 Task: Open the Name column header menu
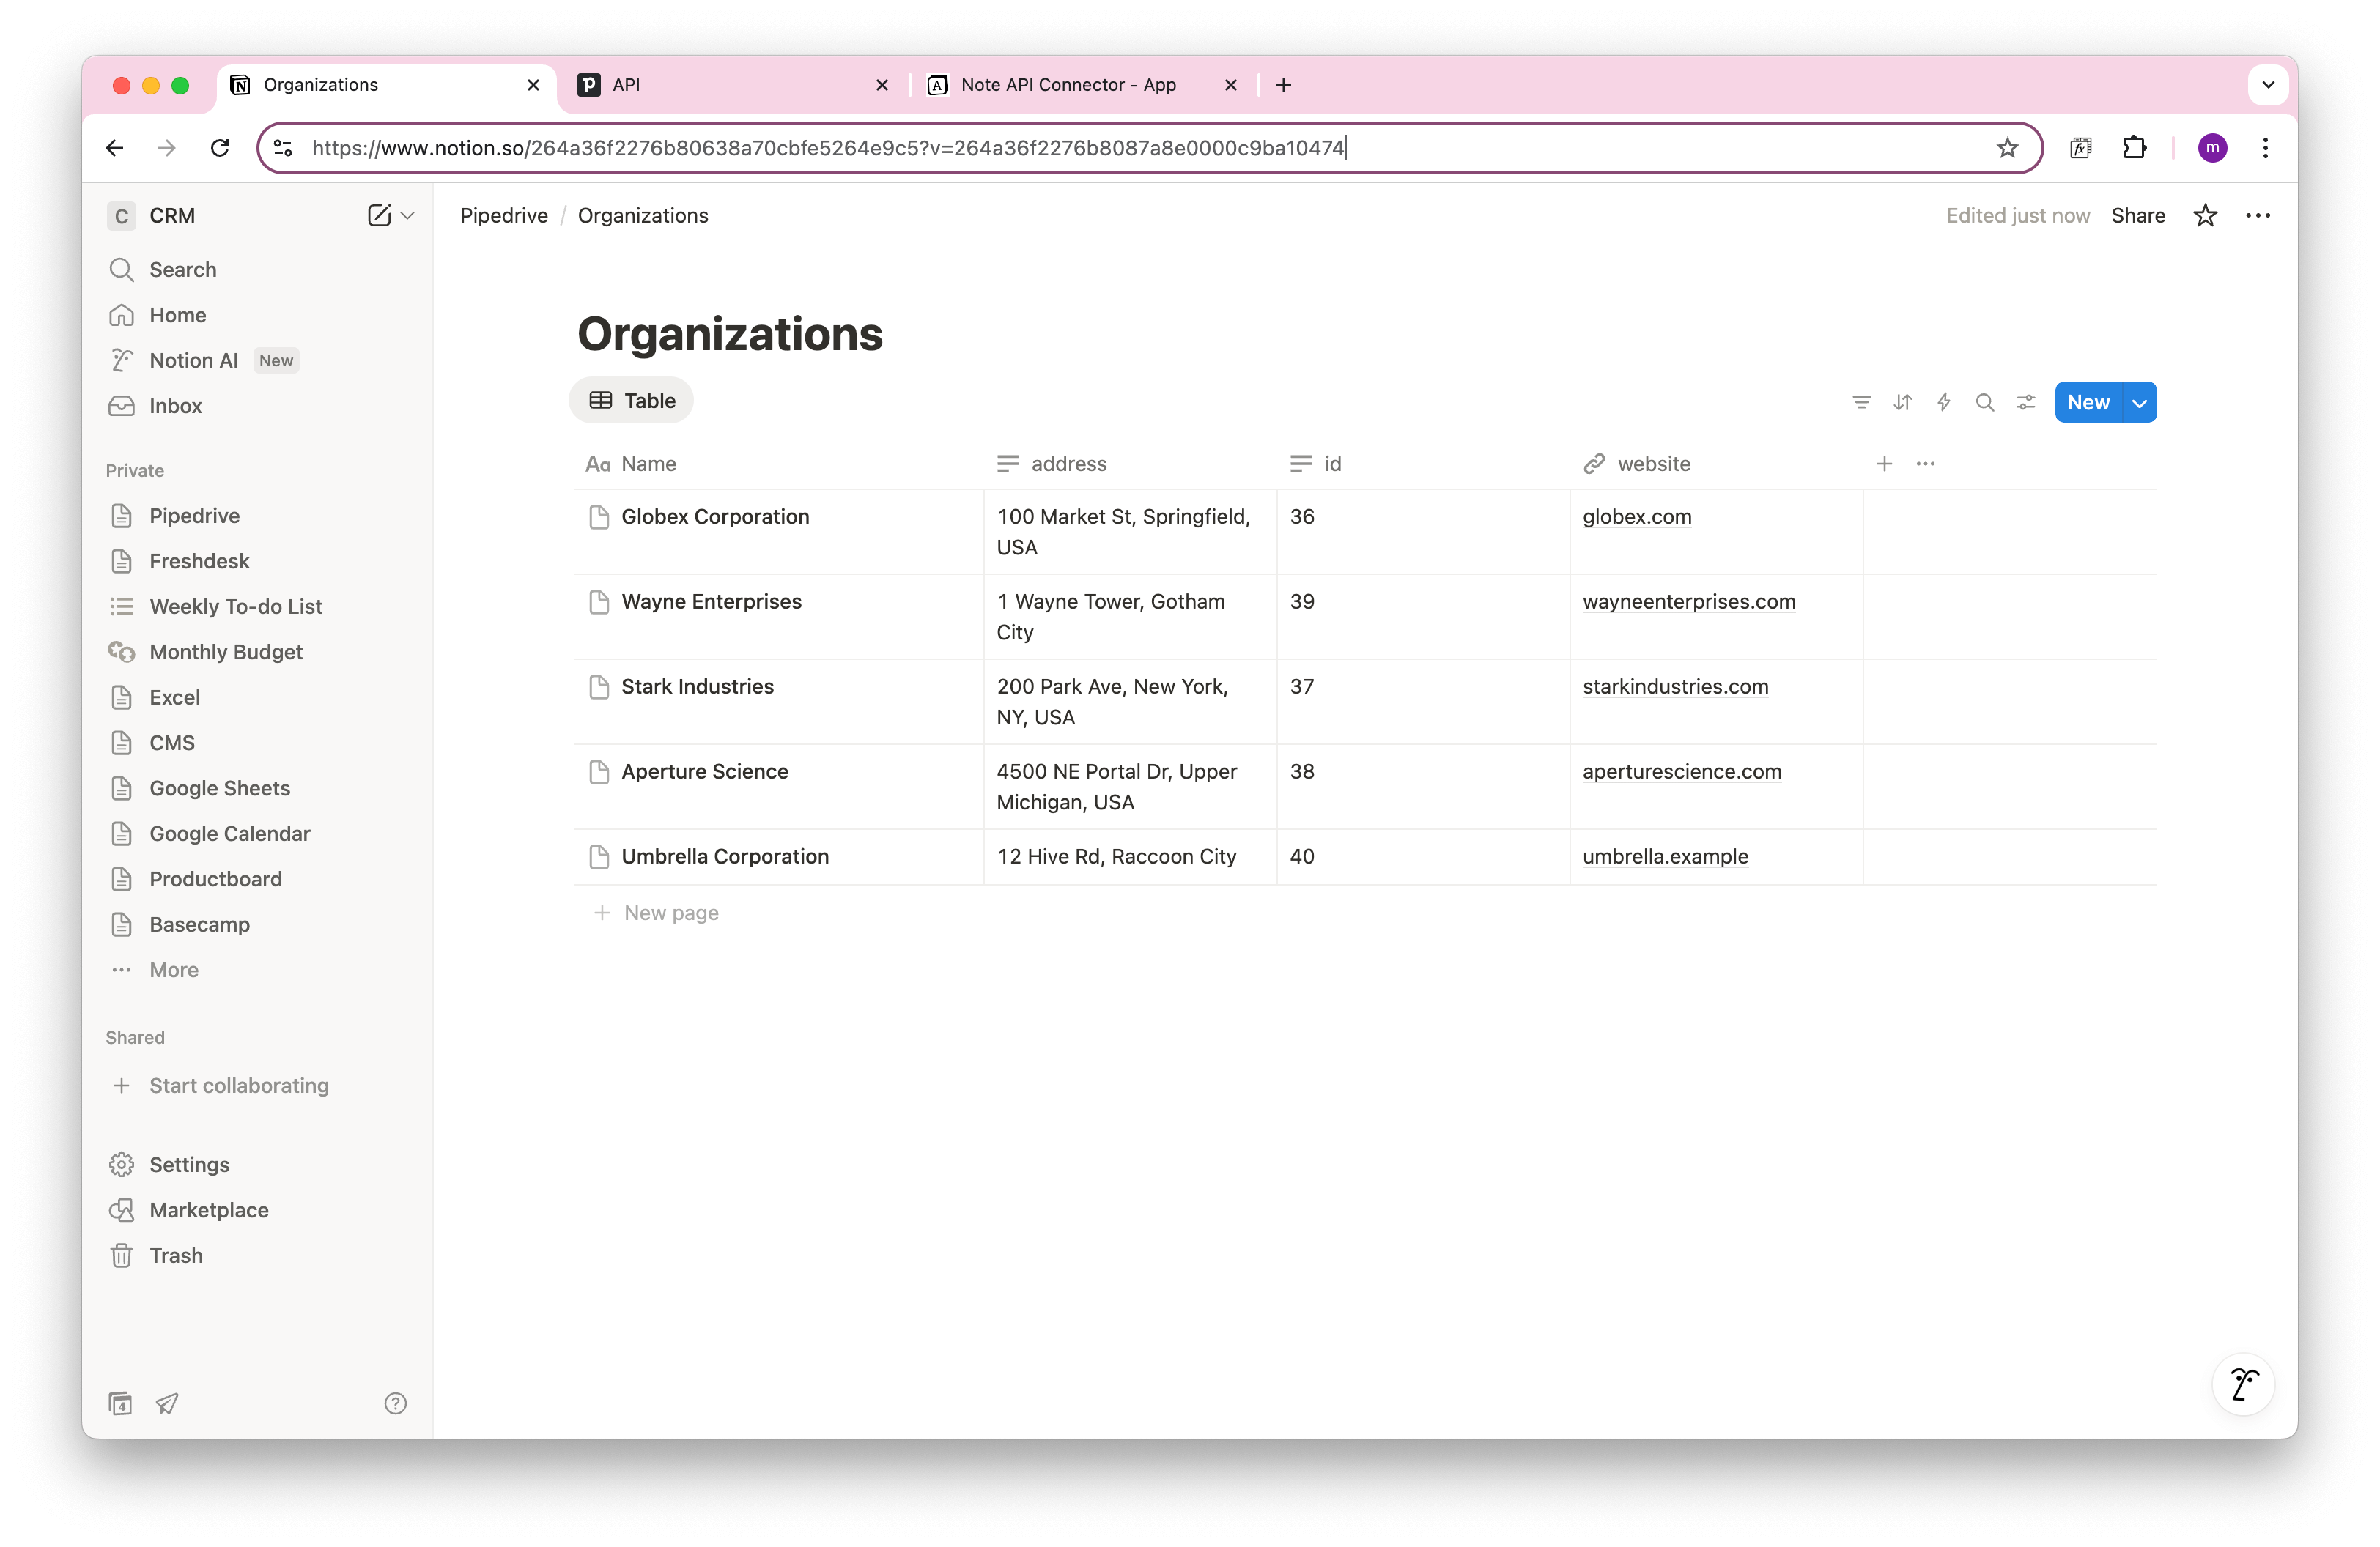coord(780,464)
